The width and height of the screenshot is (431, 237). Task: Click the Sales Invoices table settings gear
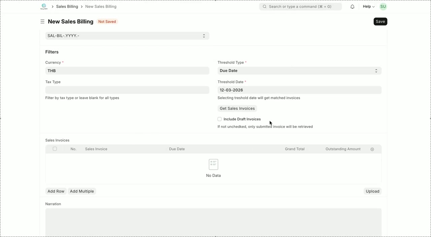(372, 149)
